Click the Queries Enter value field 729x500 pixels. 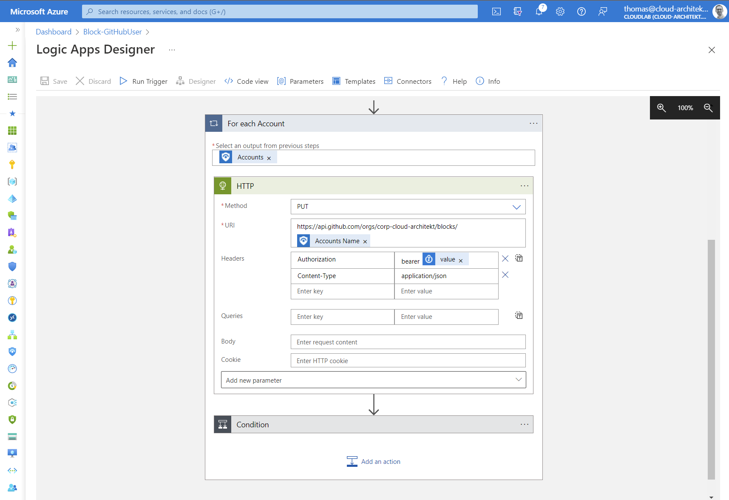click(x=446, y=317)
